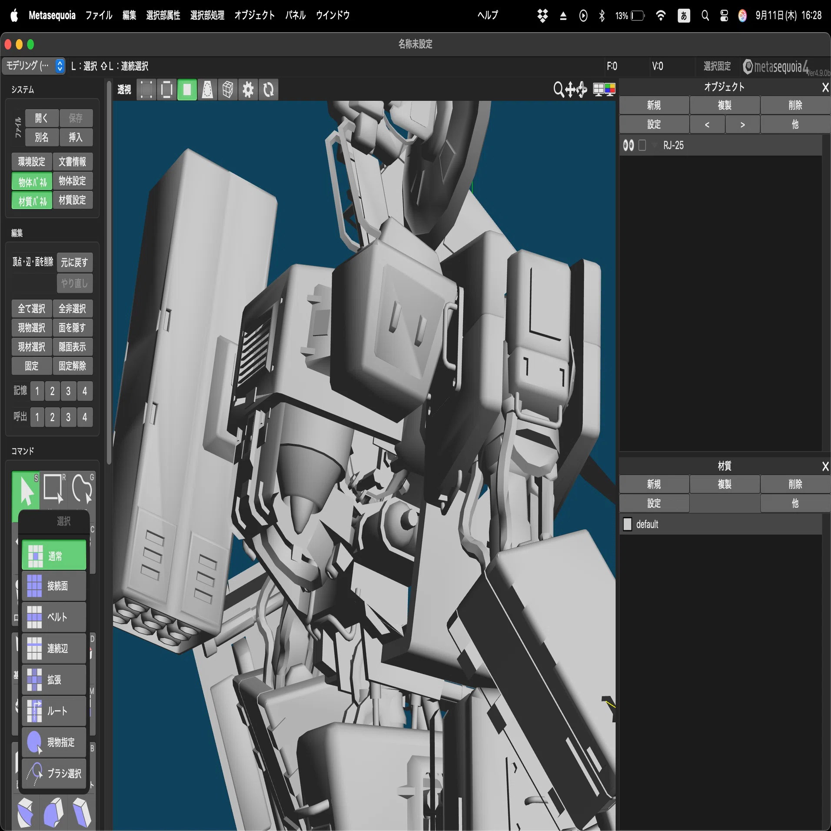Toggle lock checkbox of RJ-25 object

[642, 145]
